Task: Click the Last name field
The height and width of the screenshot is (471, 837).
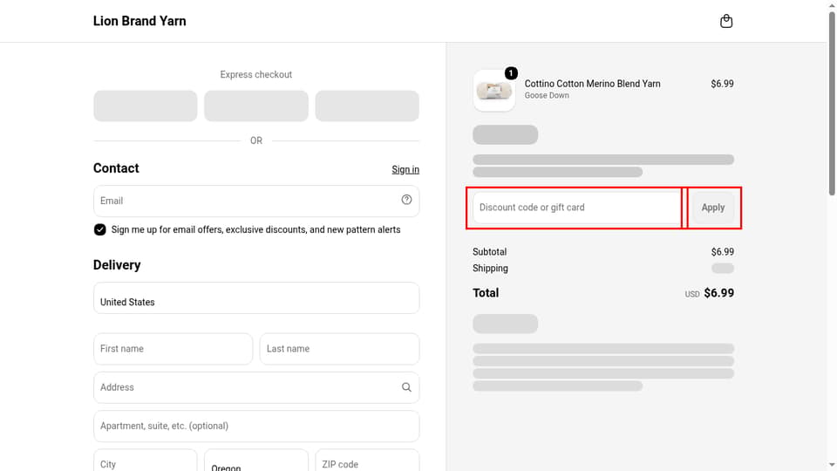Action: (339, 349)
